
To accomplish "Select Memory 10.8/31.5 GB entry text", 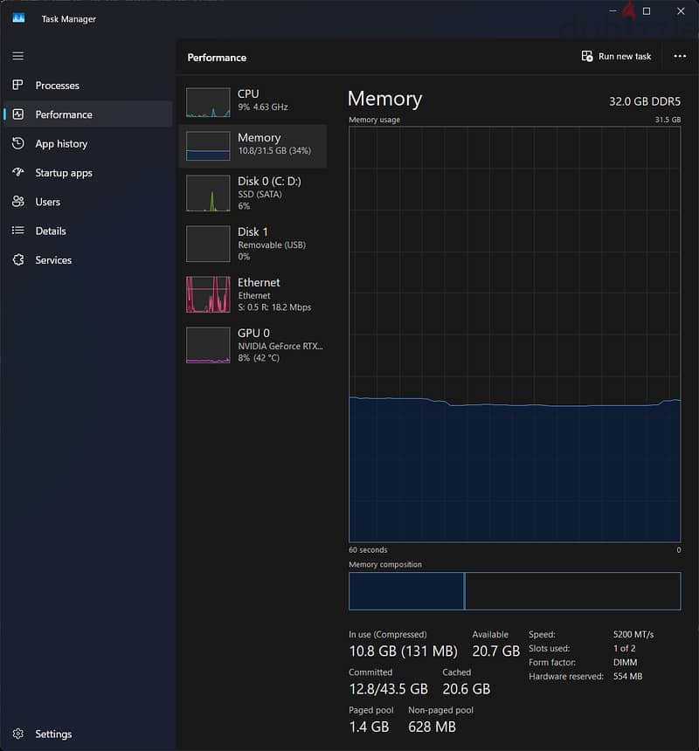I will click(274, 144).
